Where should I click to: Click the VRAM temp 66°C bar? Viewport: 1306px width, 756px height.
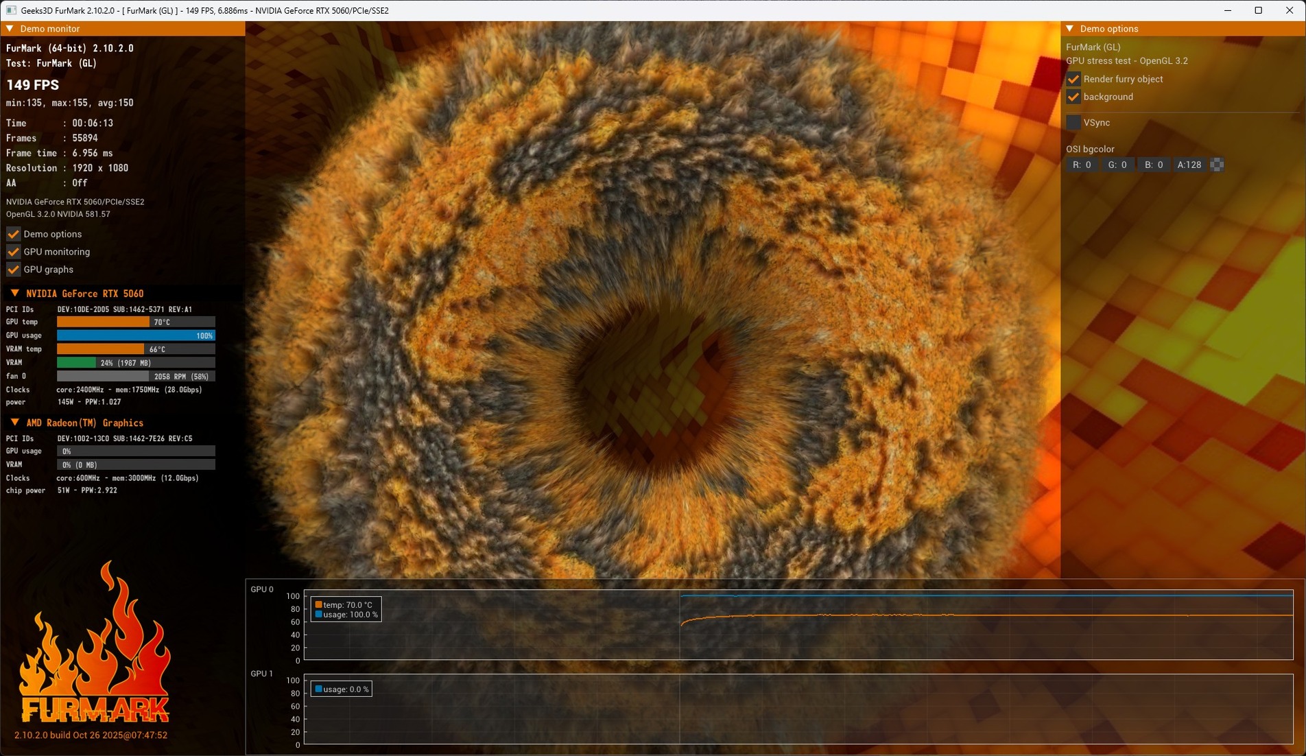[136, 349]
